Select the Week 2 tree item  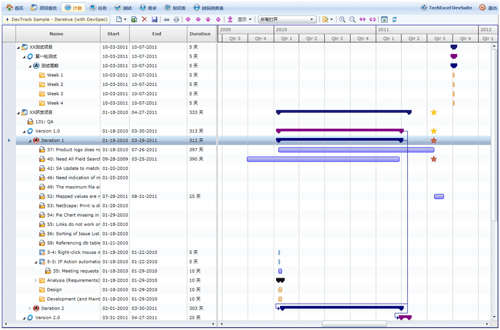point(55,84)
